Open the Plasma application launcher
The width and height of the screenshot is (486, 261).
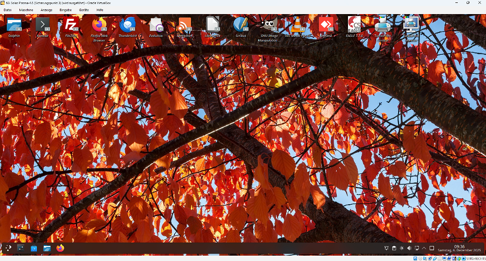(8, 248)
